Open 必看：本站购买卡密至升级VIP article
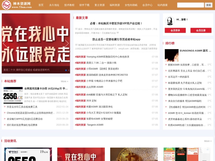Image resolution: width=215 pixels, height=161 pixels. [116, 23]
